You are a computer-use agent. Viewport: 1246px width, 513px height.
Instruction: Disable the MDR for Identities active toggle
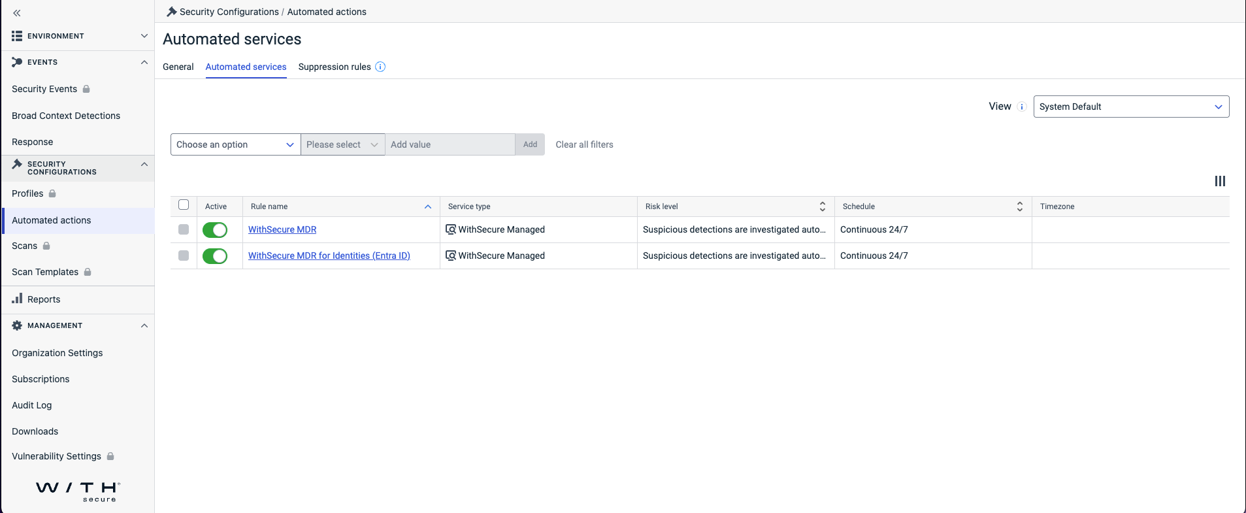(x=215, y=256)
